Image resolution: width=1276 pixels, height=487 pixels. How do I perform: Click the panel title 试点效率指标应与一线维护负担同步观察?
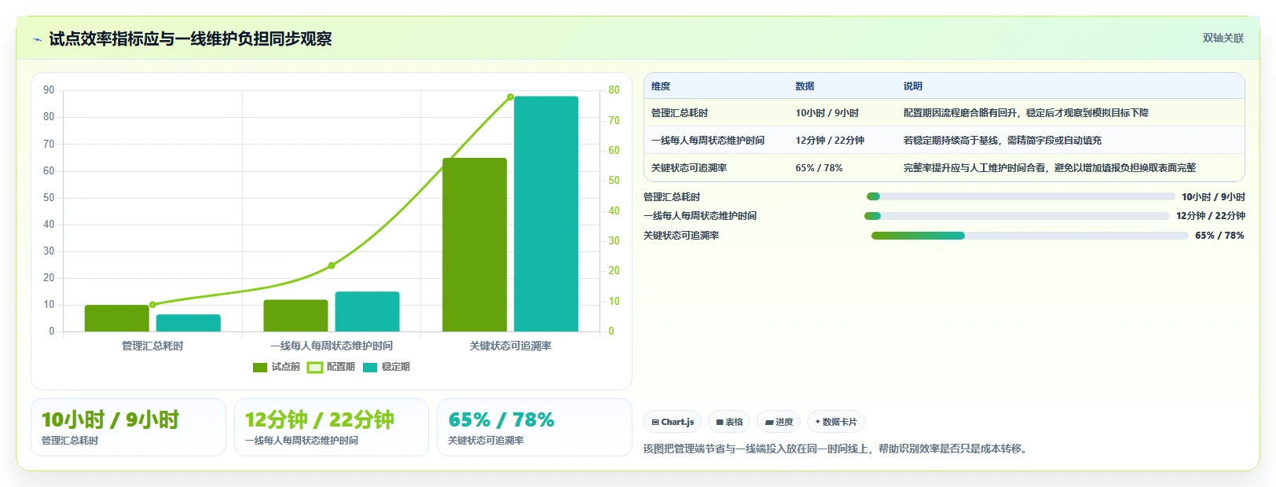point(190,38)
